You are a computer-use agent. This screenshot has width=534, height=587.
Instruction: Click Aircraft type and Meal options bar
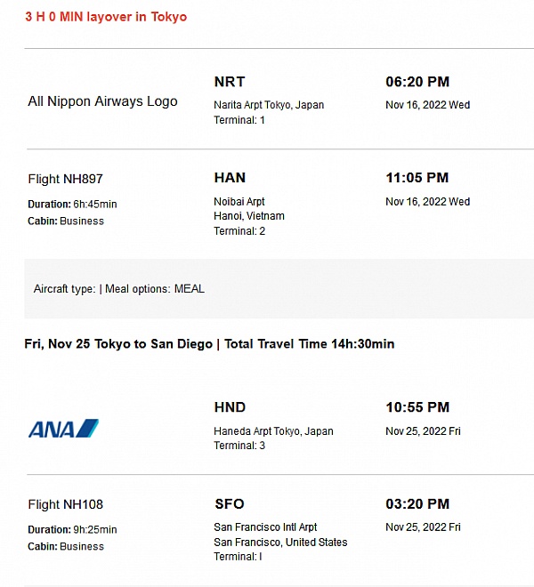[119, 289]
